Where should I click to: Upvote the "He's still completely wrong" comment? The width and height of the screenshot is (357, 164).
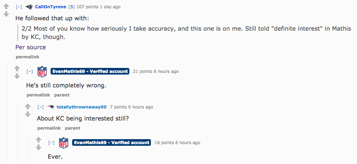pos(17,68)
